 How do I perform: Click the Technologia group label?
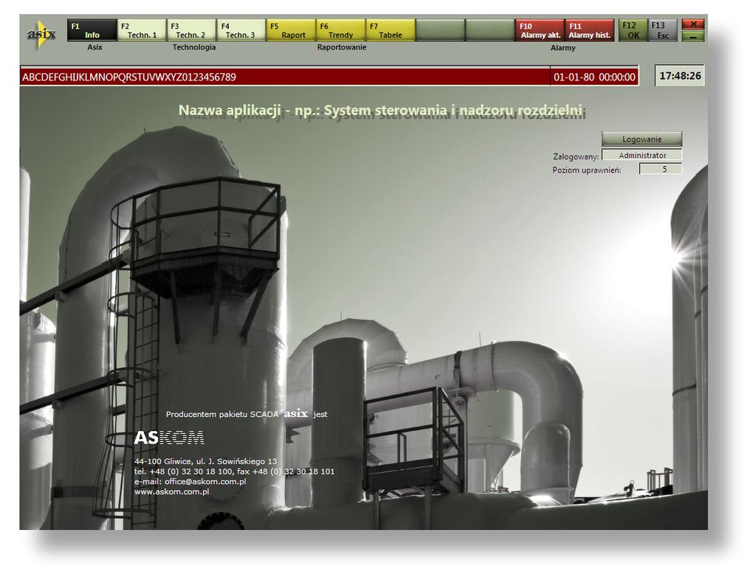pyautogui.click(x=194, y=47)
